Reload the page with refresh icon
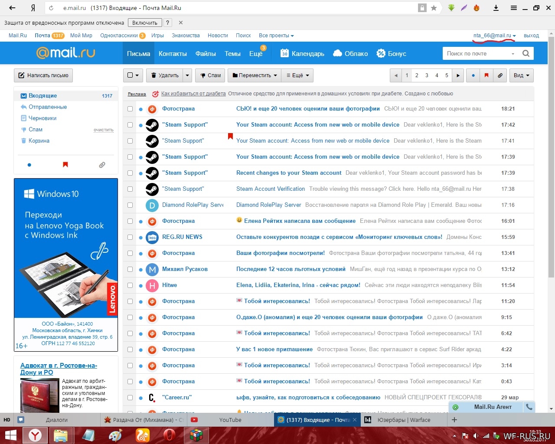The image size is (555, 444). 52,8
